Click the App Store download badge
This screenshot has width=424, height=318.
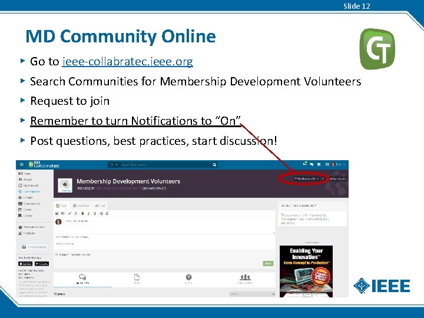coord(25,264)
